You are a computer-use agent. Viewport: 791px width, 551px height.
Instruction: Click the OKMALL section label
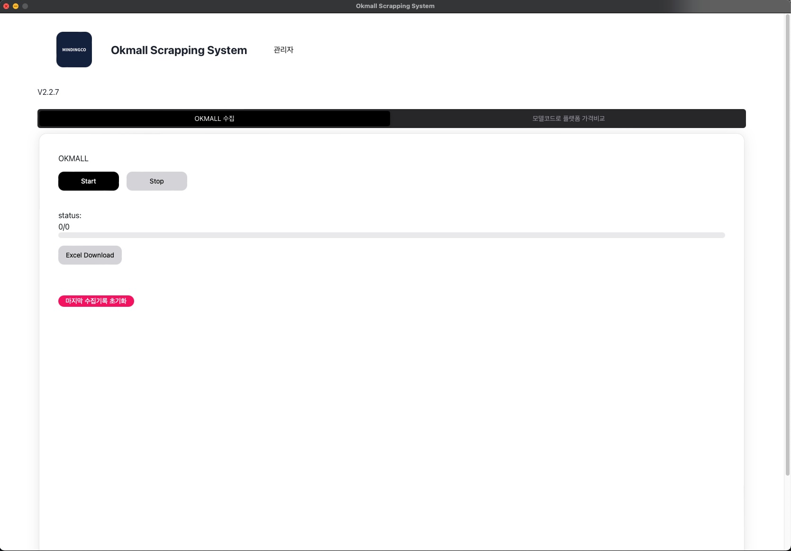click(x=73, y=158)
